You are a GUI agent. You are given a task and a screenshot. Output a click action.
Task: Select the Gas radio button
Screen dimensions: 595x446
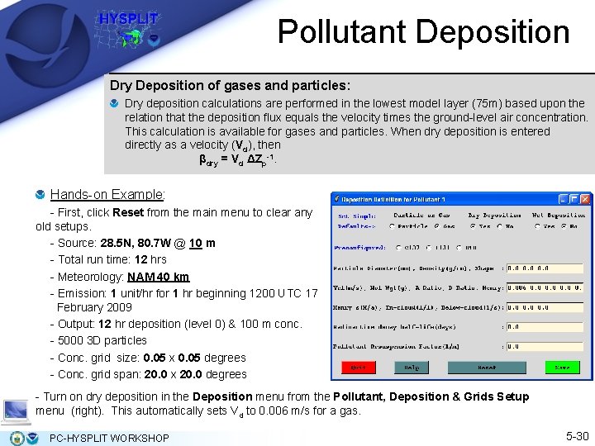(x=437, y=226)
